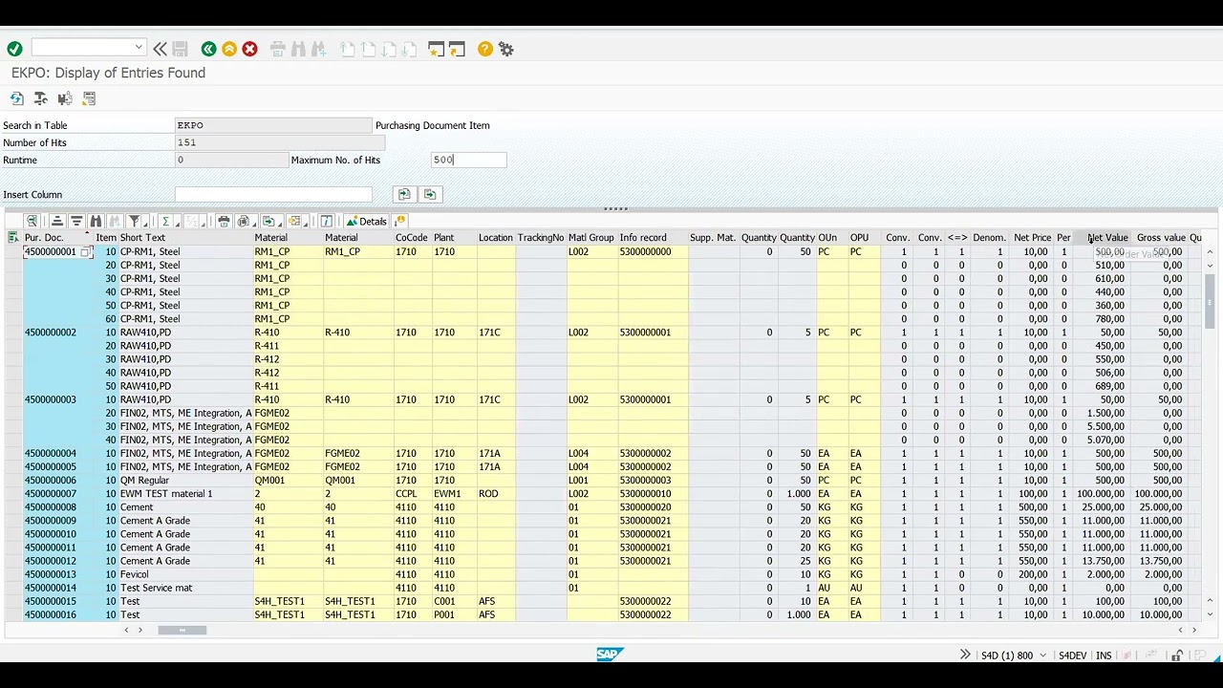The height and width of the screenshot is (688, 1223).
Task: Click the Sort Ascending icon in the grid toolbar
Action: click(x=56, y=221)
